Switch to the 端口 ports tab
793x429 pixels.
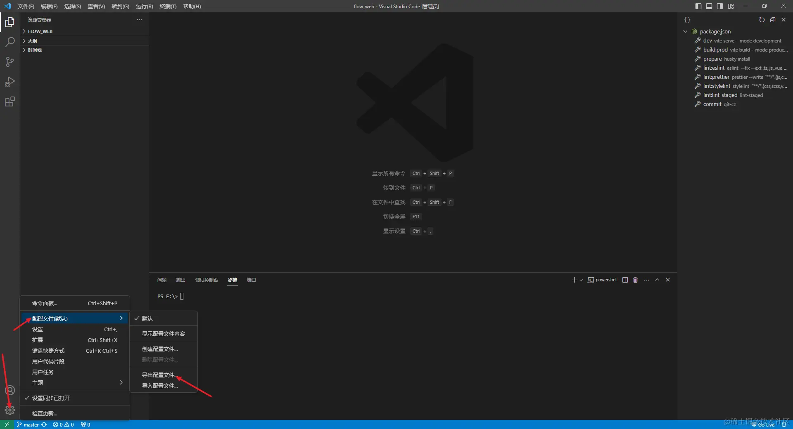click(252, 280)
